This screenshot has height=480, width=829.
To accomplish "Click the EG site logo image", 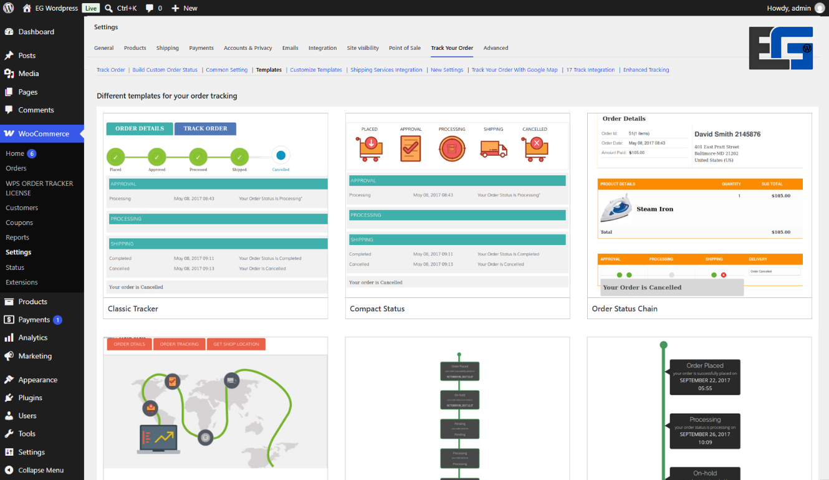I will click(781, 48).
